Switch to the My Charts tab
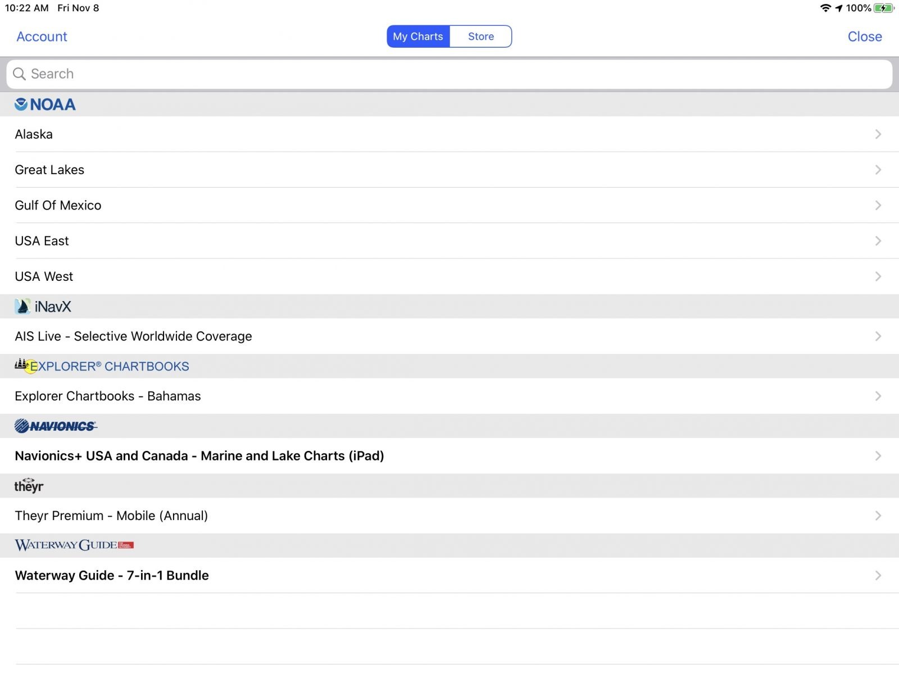This screenshot has height=674, width=899. click(418, 37)
